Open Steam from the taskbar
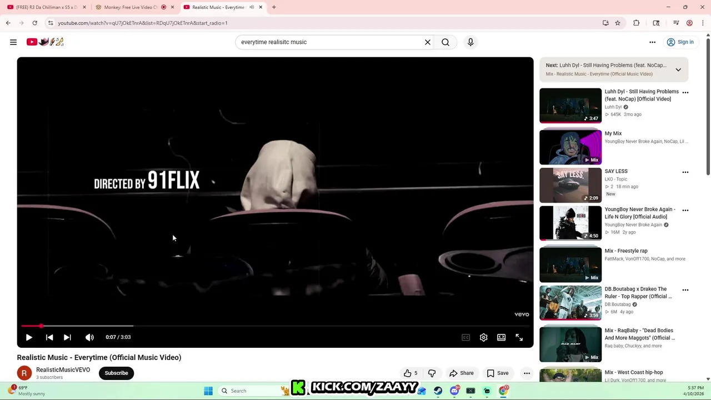 coord(438,391)
